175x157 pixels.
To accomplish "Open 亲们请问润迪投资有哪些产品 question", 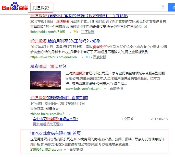I will pos(55,119).
